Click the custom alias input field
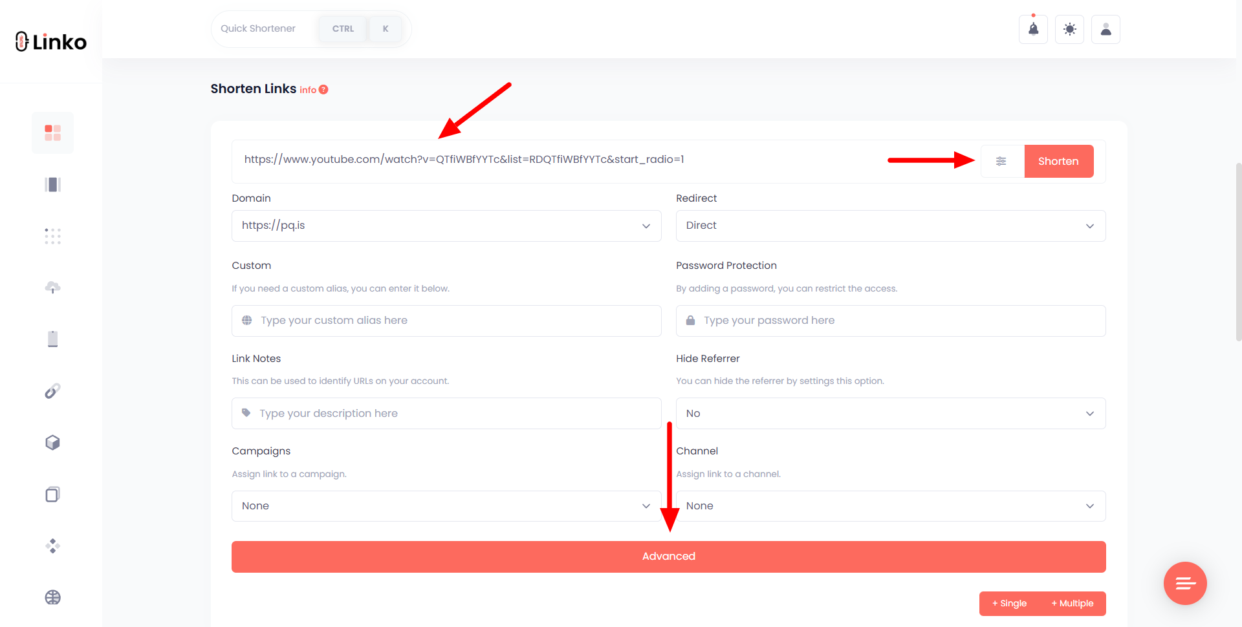The width and height of the screenshot is (1242, 627). click(446, 321)
